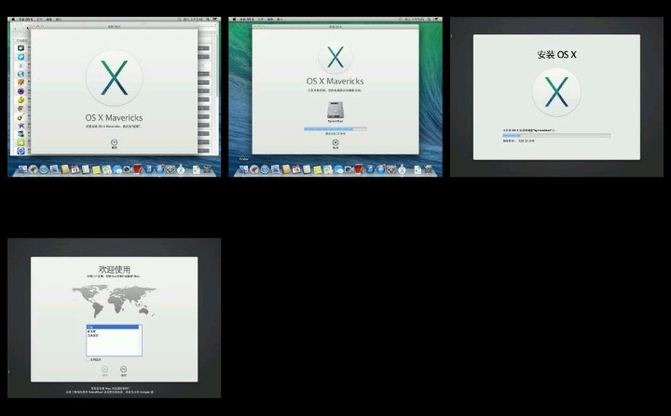Screen dimensions: 671x416
Task: Open App Store dock icon in the App Store screenshot
Action: pos(159,168)
